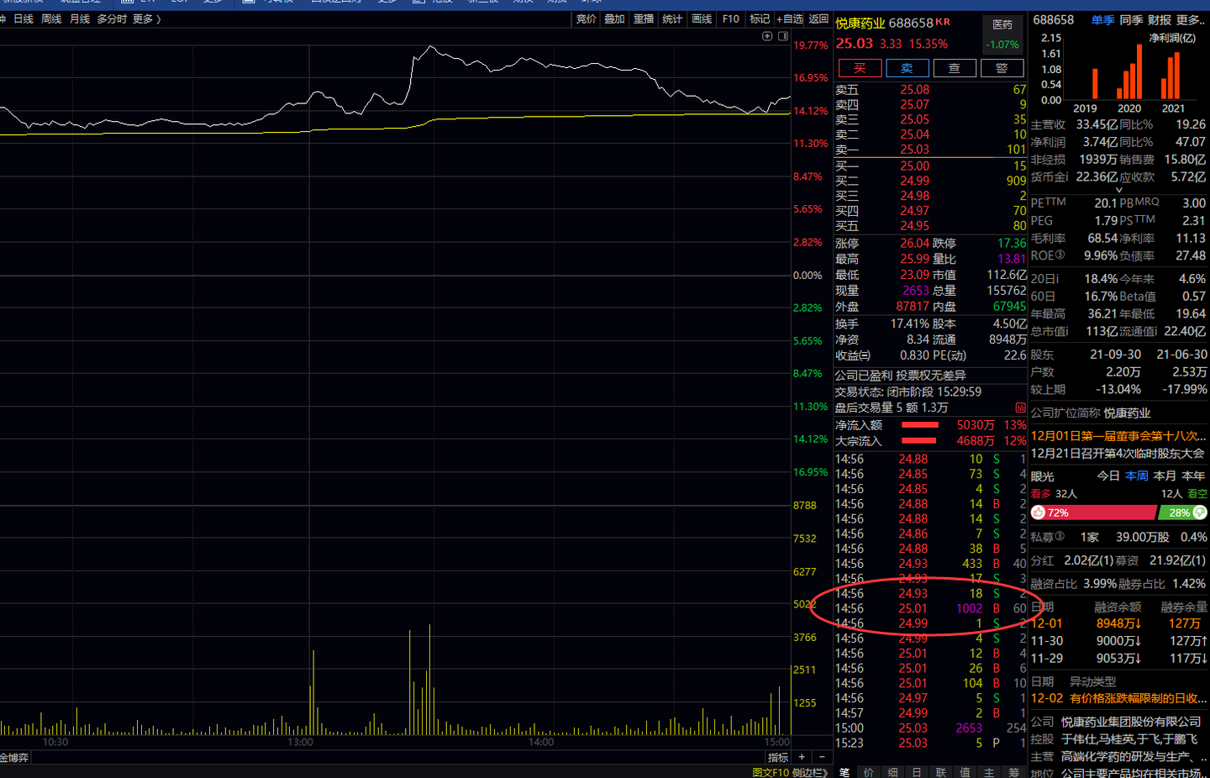The width and height of the screenshot is (1210, 778).
Task: Click the 重播 replay toolbar button
Action: (x=644, y=18)
